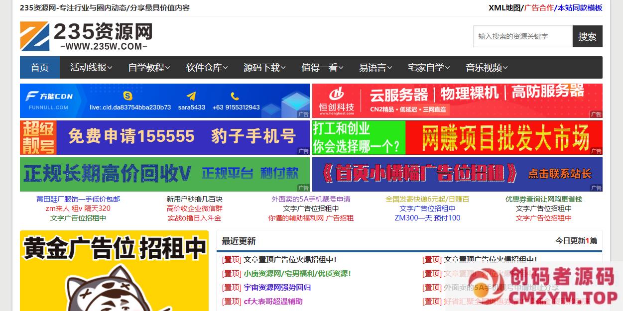Click the Skype icon in 方能CDN banner

pos(128,96)
